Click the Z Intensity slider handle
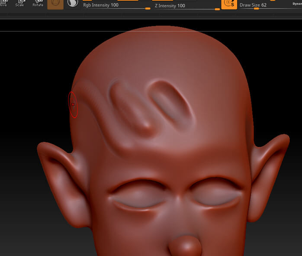Screen dimensions: 302x256 (x=217, y=9)
